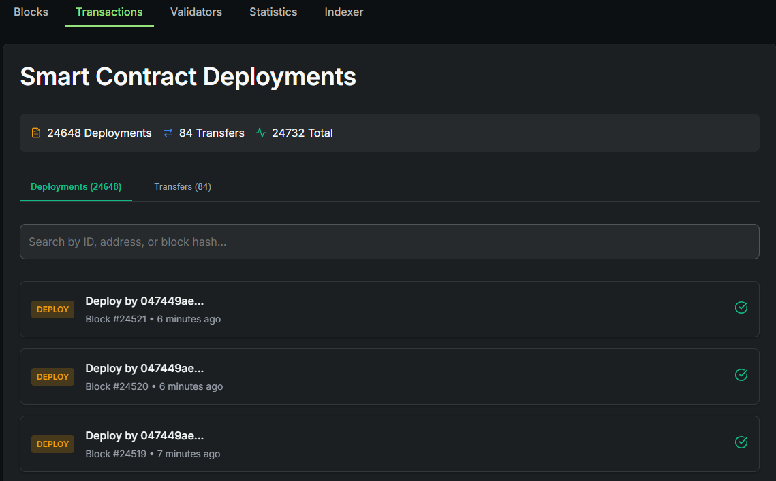Open the Validators page
Screen dimensions: 776x481
coord(196,12)
